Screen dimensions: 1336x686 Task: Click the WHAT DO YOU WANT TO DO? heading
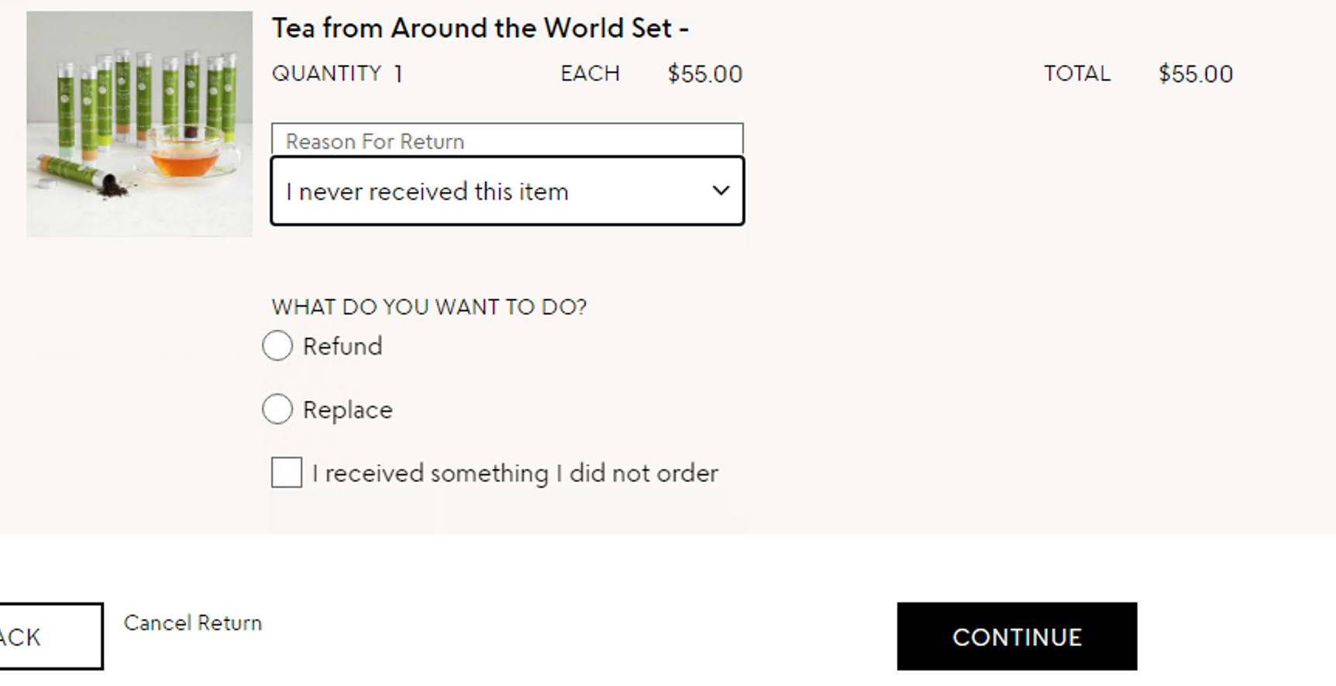429,307
